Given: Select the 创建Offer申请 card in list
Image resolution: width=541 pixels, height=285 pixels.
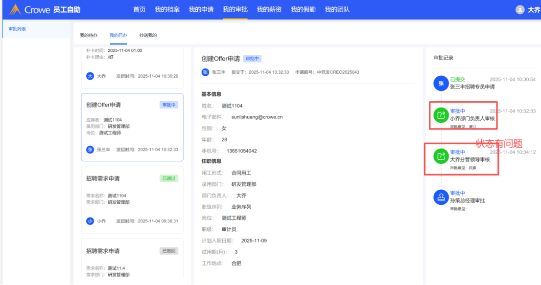Looking at the screenshot, I should pyautogui.click(x=132, y=127).
